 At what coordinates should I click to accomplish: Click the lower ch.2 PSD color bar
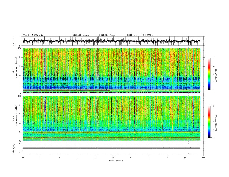tap(209, 122)
